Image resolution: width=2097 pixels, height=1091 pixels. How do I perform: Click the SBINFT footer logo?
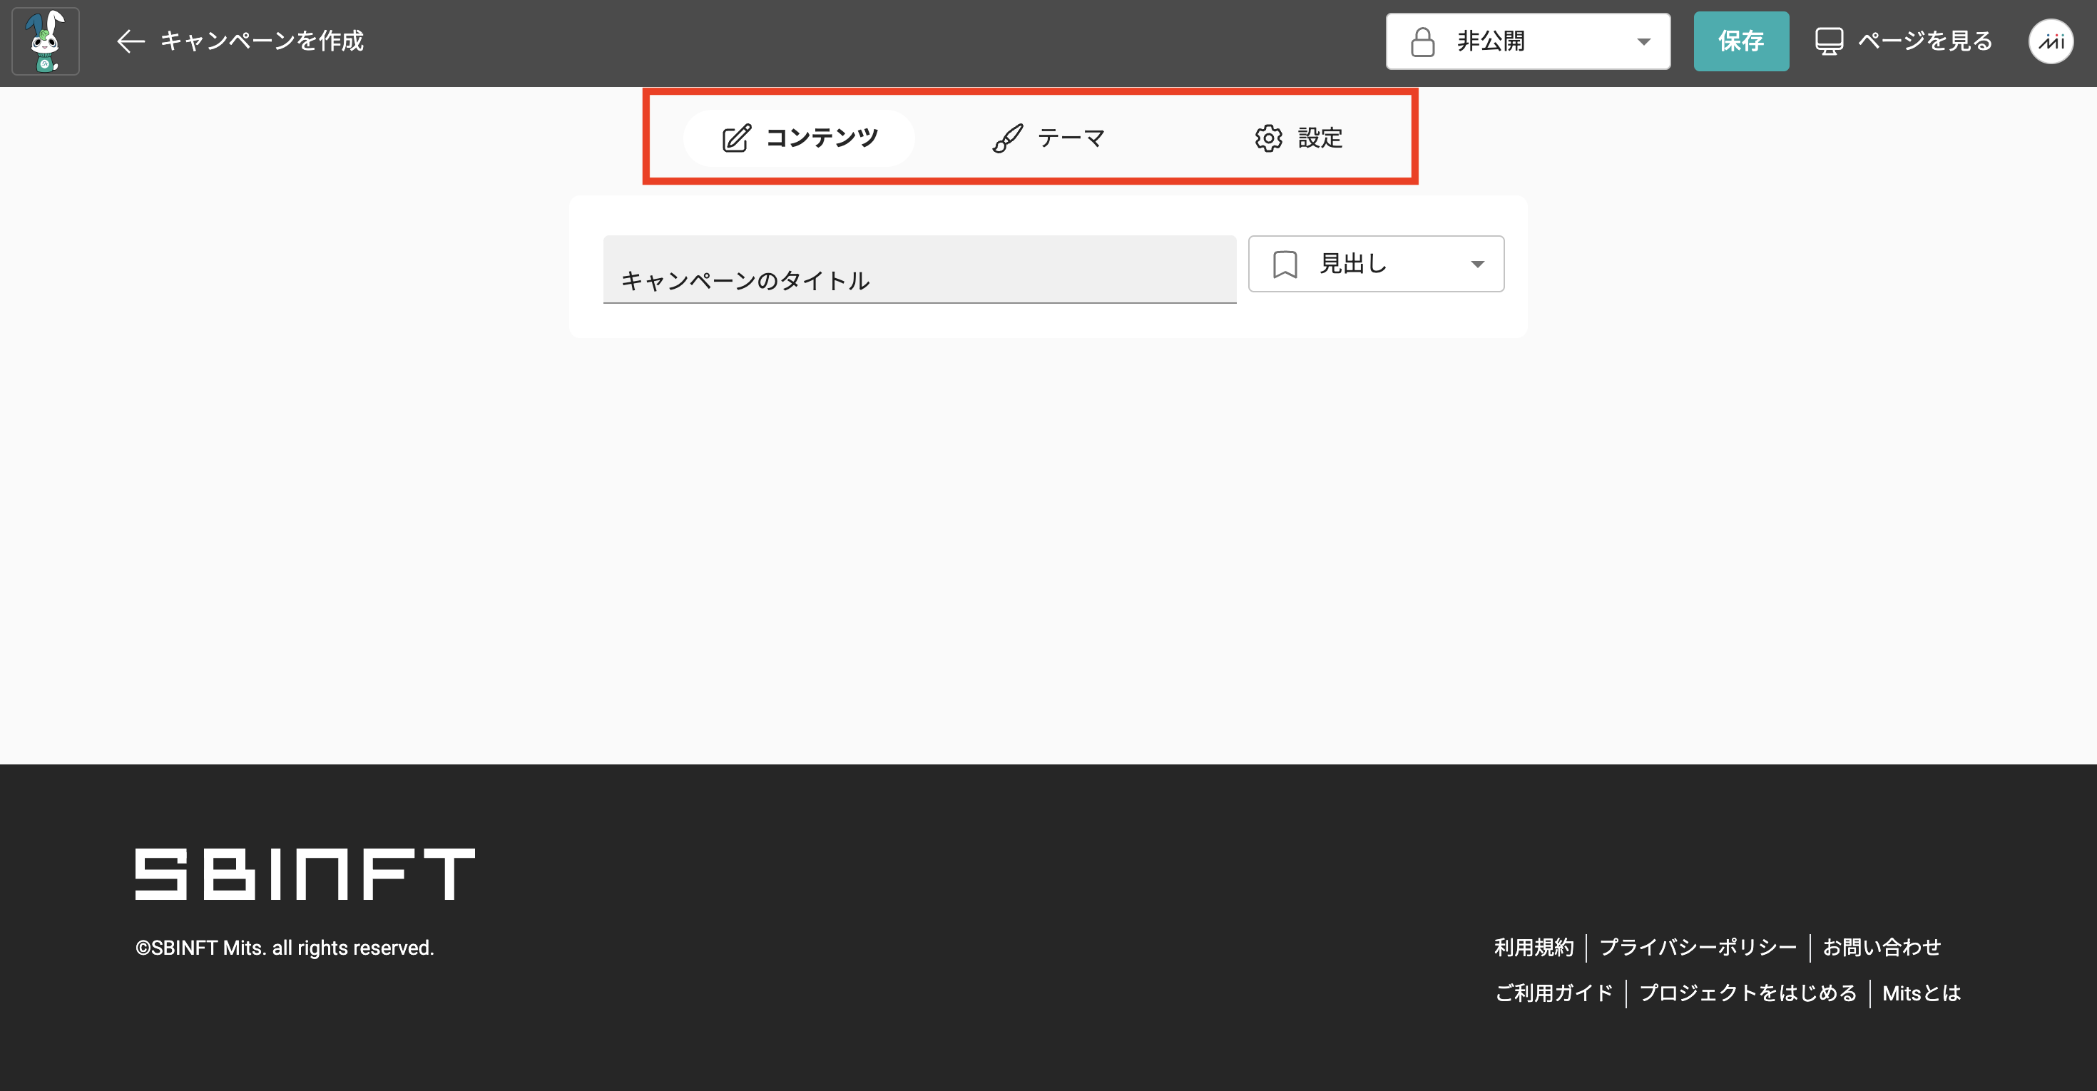click(305, 875)
